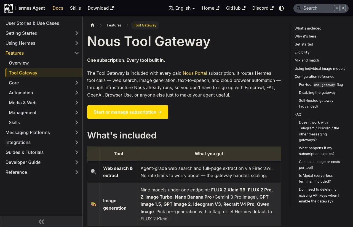Click the 'Tool' column header
This screenshot has width=353, height=227.
(118, 154)
